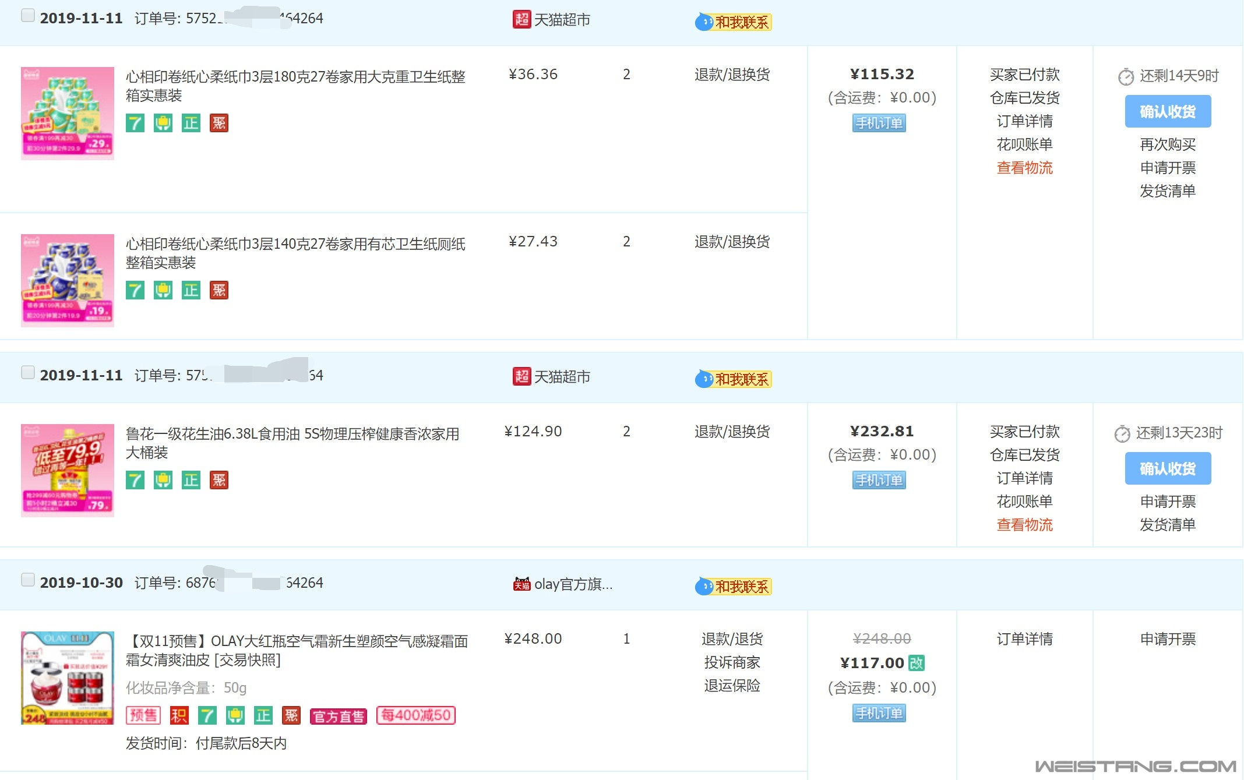Click the 正 badge under the 180克 tissue
The width and height of the screenshot is (1244, 780).
191,123
